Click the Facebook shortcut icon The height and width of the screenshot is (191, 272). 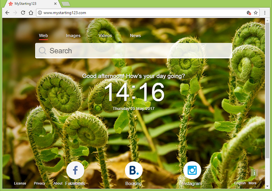(x=75, y=170)
